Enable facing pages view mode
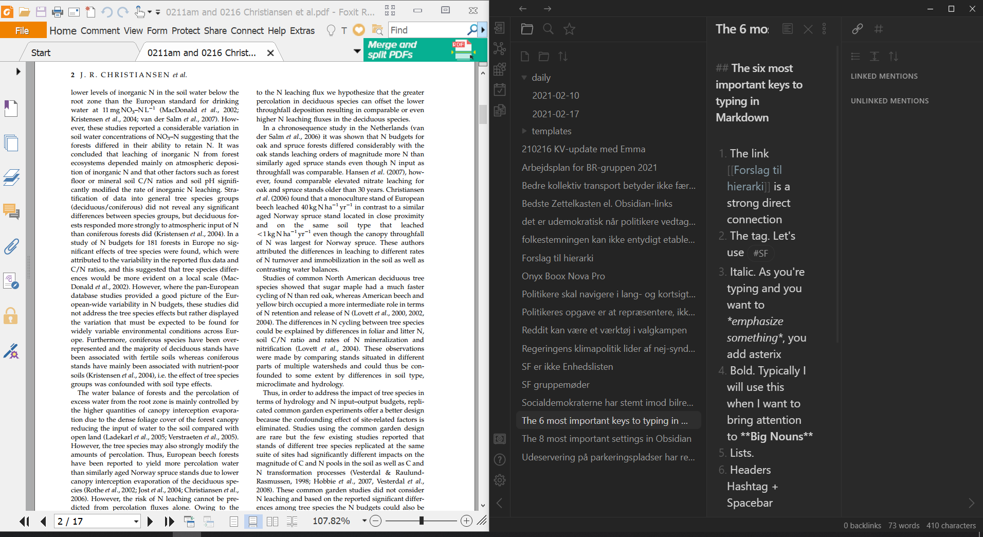 (x=272, y=522)
